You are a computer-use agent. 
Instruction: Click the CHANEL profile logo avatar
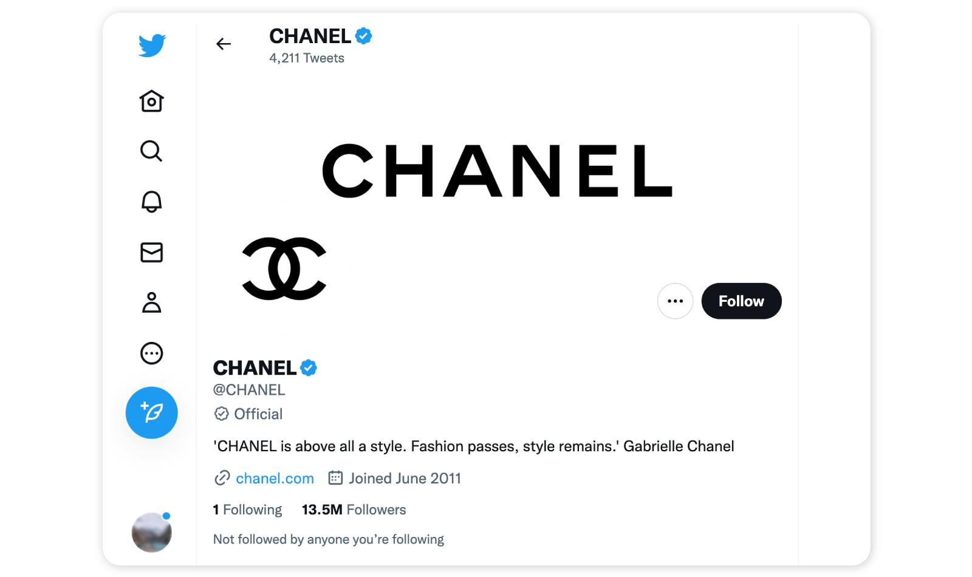coord(283,269)
